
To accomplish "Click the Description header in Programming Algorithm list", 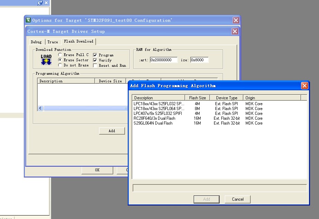I will [x=66, y=81].
